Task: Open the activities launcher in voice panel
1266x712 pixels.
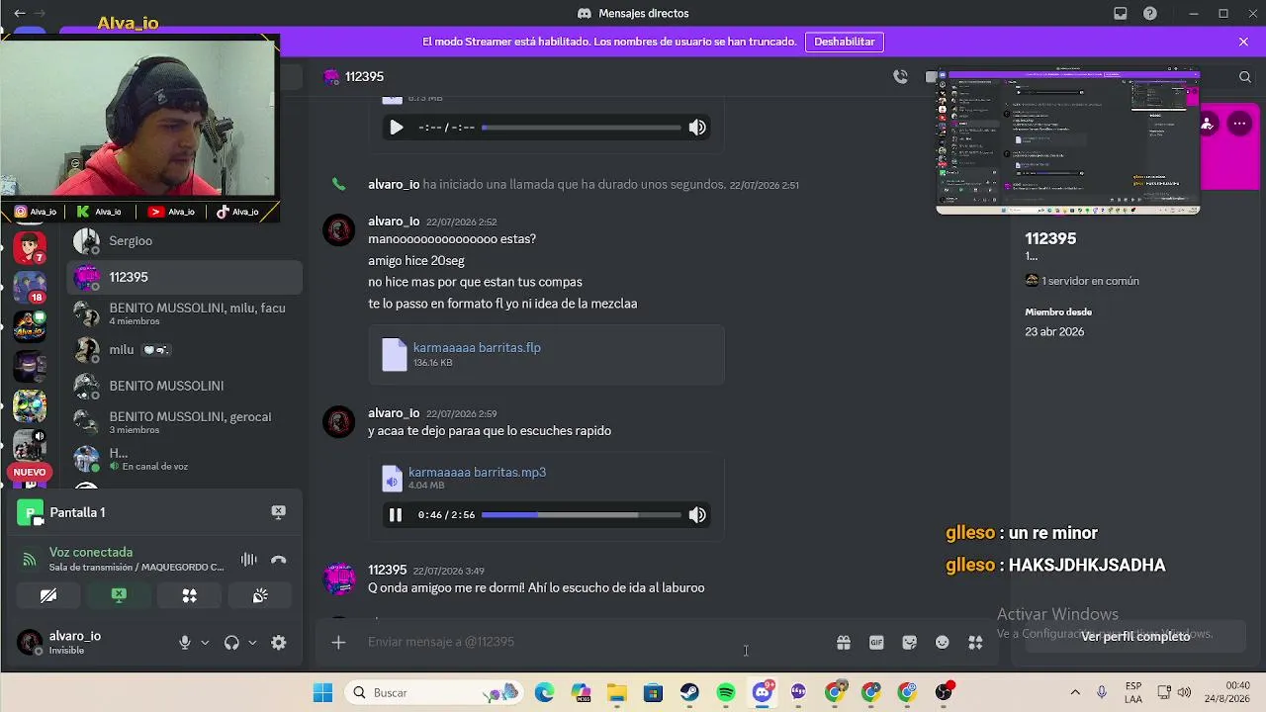Action: [x=189, y=595]
